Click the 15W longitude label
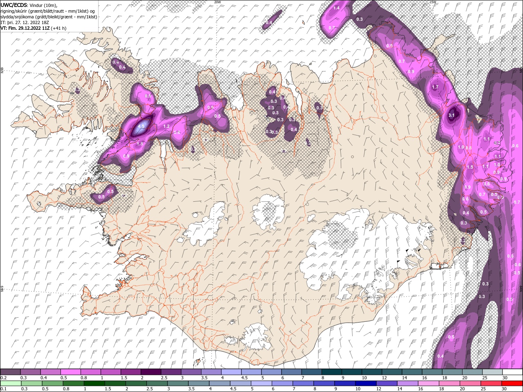Screen dimensions: 523x392 pyautogui.click(x=433, y=2)
